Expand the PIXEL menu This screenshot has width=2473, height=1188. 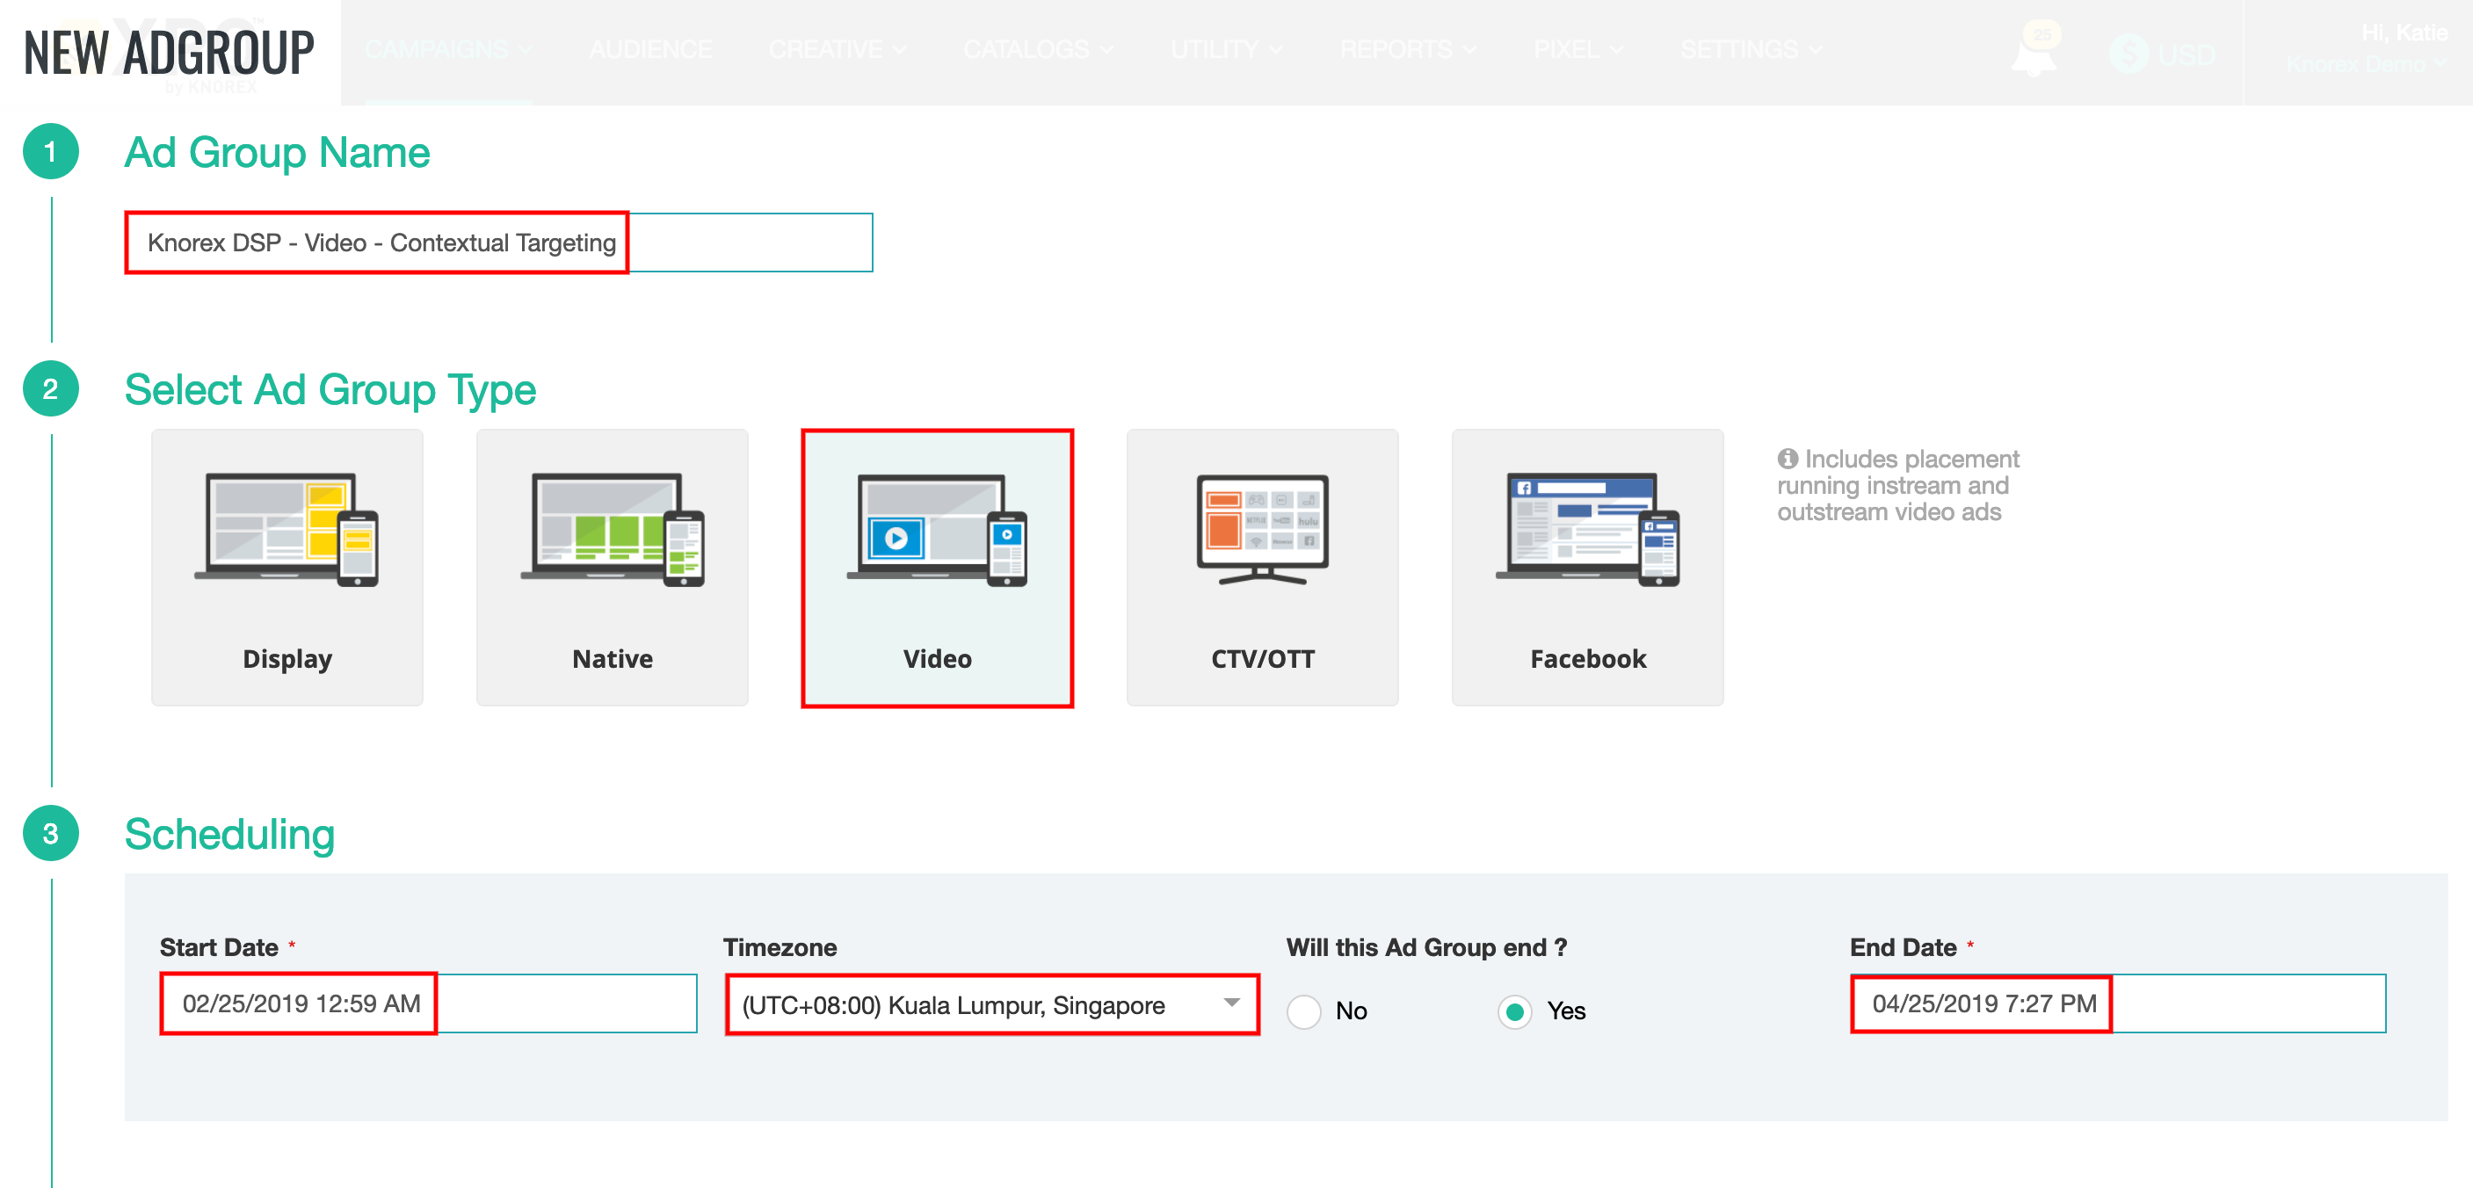[1578, 49]
